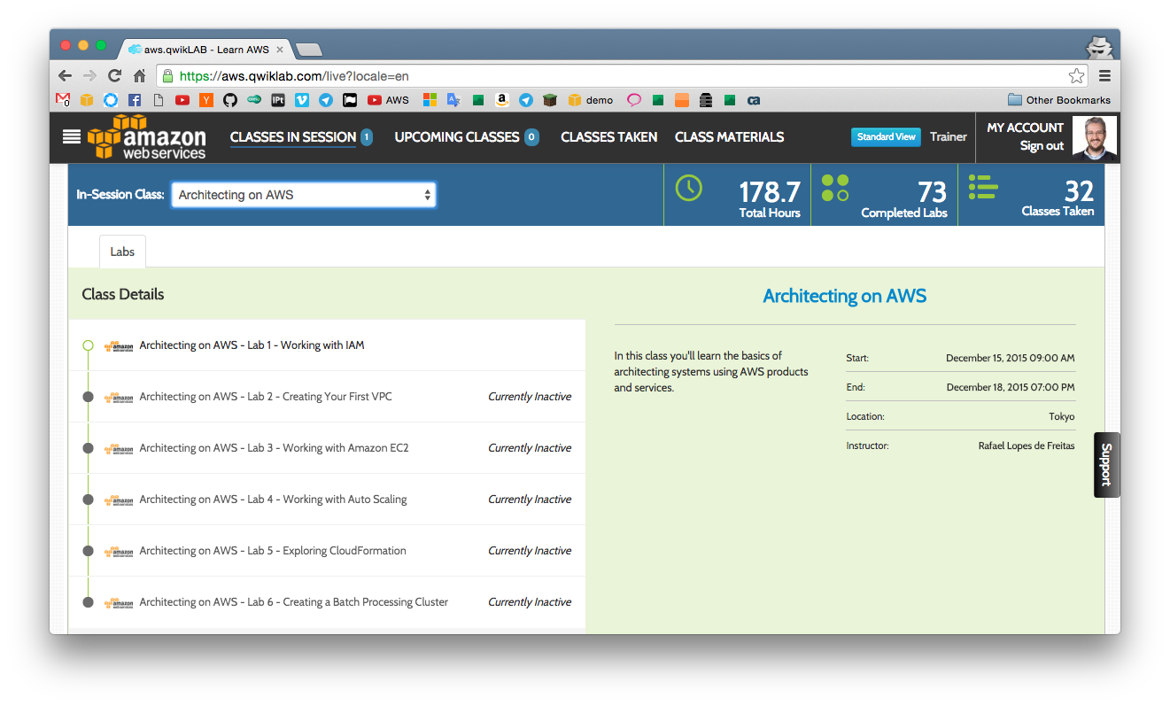Open the hamburger menu beside the Amazon logo
The image size is (1170, 705).
click(72, 136)
